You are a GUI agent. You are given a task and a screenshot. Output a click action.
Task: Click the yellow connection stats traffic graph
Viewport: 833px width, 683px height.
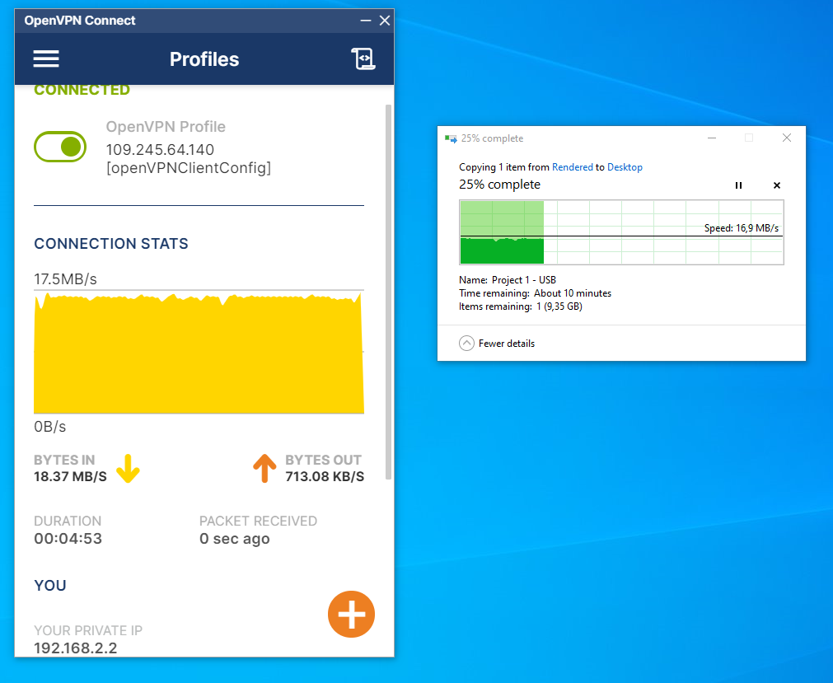pyautogui.click(x=199, y=352)
